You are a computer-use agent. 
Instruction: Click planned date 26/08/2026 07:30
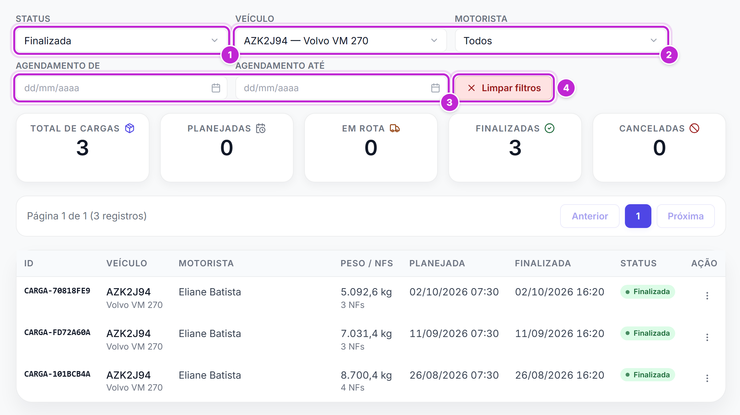pyautogui.click(x=454, y=375)
